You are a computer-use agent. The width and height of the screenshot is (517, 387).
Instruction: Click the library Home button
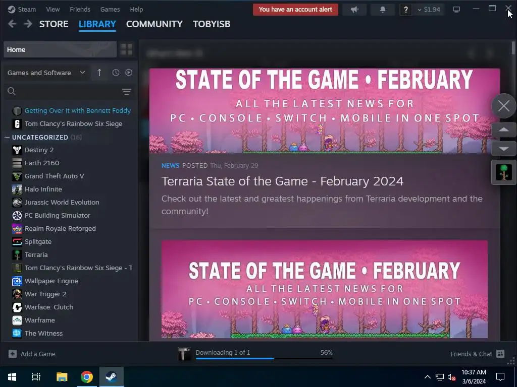60,50
